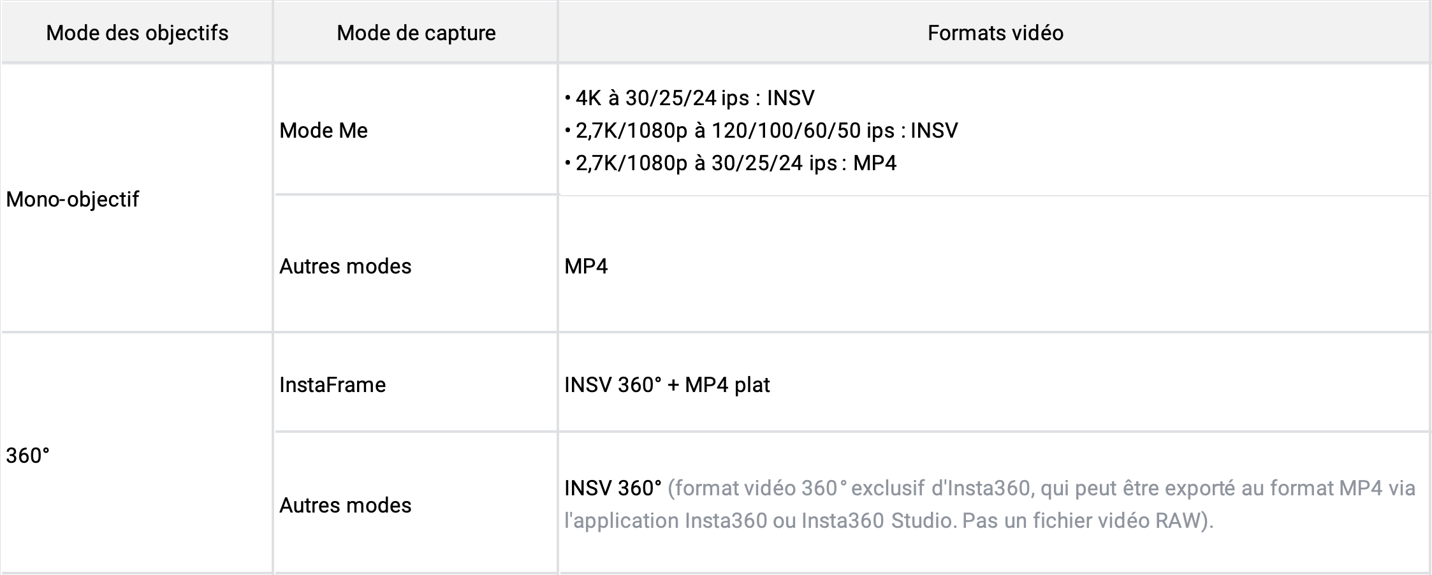Click the standalone "MP4" format cell
This screenshot has width=1432, height=575.
point(586,266)
